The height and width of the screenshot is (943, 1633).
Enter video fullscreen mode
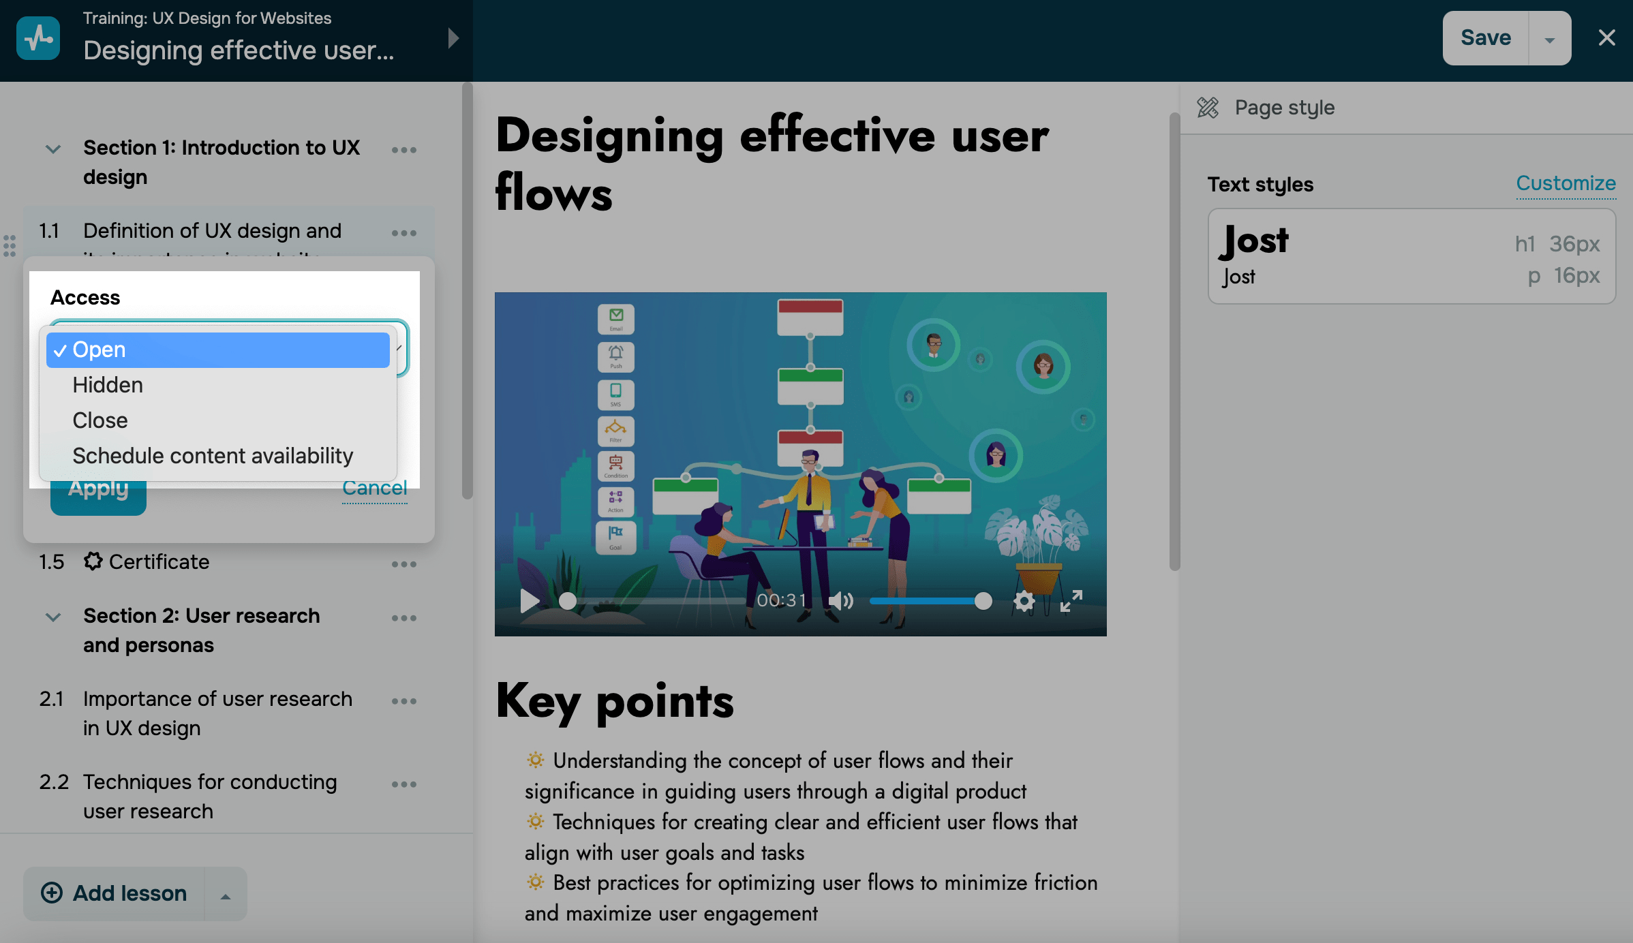click(x=1071, y=601)
